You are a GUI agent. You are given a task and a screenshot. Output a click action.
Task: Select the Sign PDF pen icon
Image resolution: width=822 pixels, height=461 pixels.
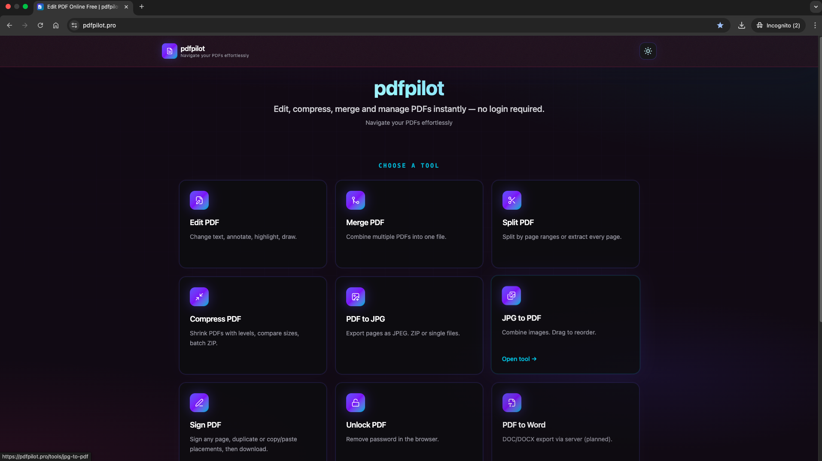[199, 402]
